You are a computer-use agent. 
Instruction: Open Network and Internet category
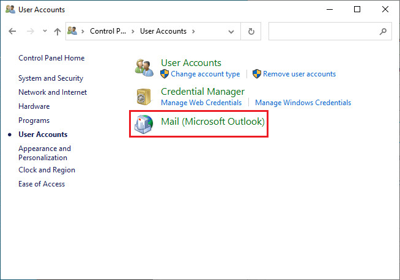(53, 92)
